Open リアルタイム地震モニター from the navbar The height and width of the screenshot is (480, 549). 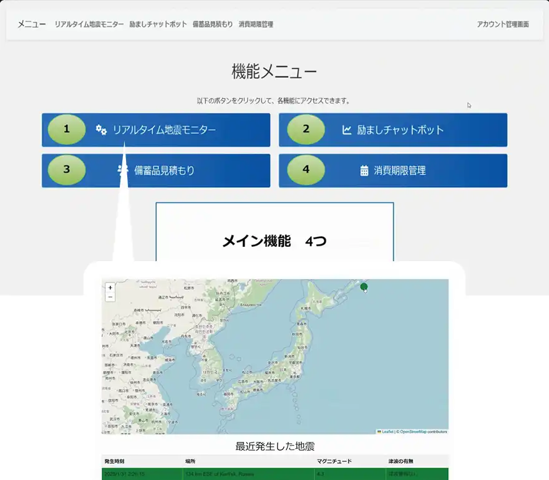pos(89,24)
